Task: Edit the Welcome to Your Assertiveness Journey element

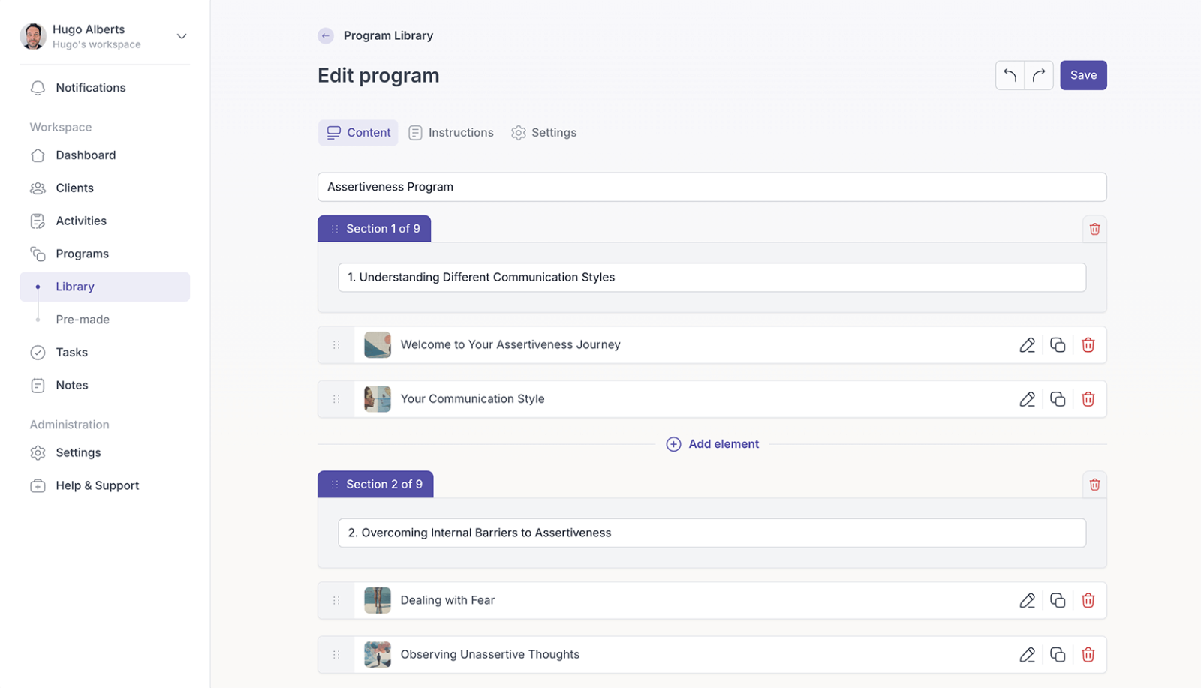Action: click(x=1027, y=345)
